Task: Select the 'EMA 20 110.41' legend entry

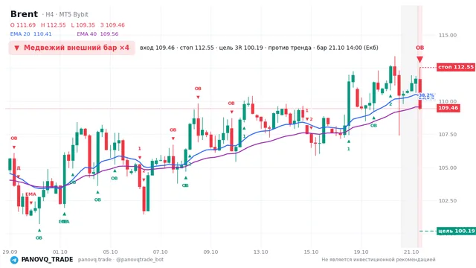Action: click(x=31, y=34)
